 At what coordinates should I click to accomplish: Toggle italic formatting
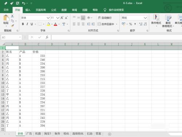click(27, 24)
